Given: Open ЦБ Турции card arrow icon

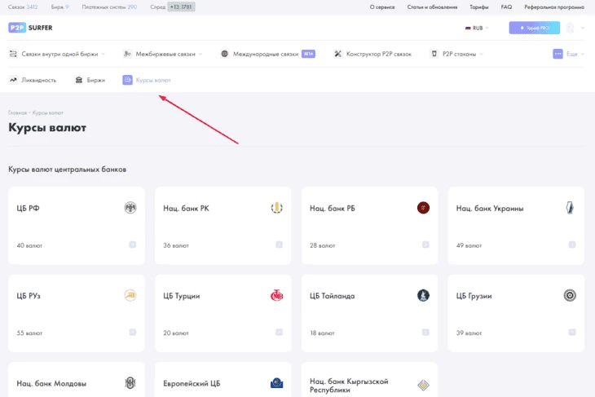Looking at the screenshot, I should click(279, 332).
